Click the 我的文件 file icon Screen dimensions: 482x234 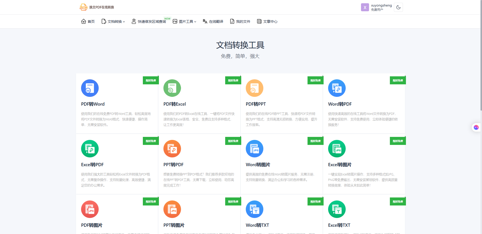[x=232, y=21]
